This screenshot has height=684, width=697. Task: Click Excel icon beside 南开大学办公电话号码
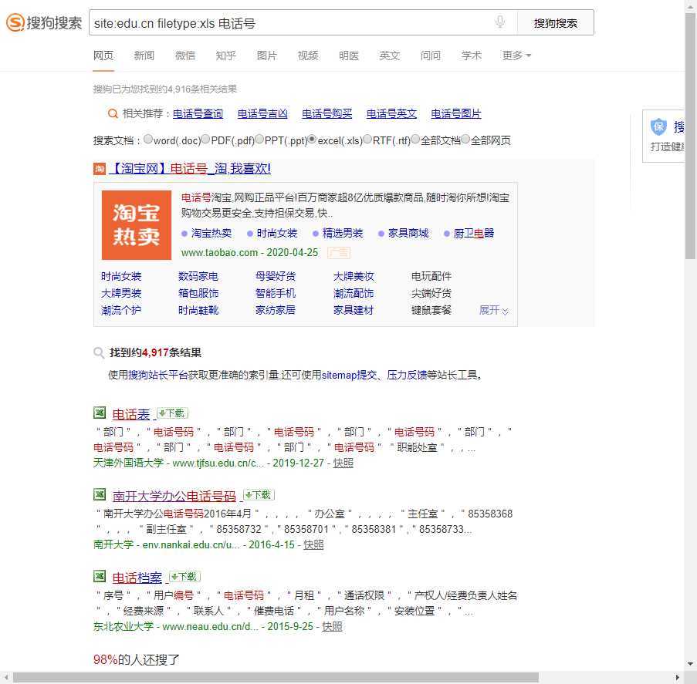100,494
